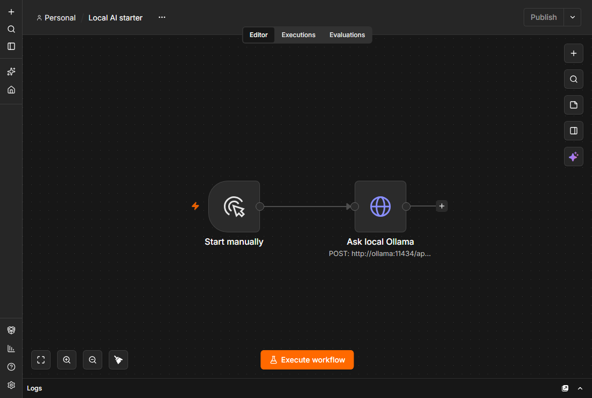Viewport: 592px width, 398px height.
Task: Select the Start manually trigger node
Action: pos(234,207)
